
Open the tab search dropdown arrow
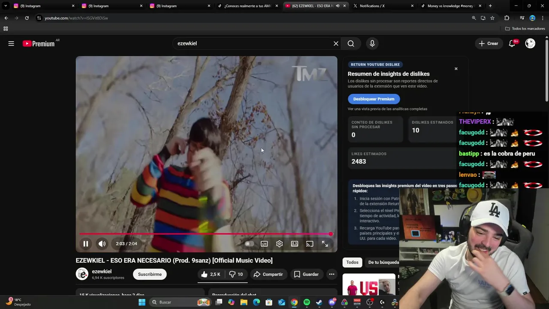tap(6, 6)
